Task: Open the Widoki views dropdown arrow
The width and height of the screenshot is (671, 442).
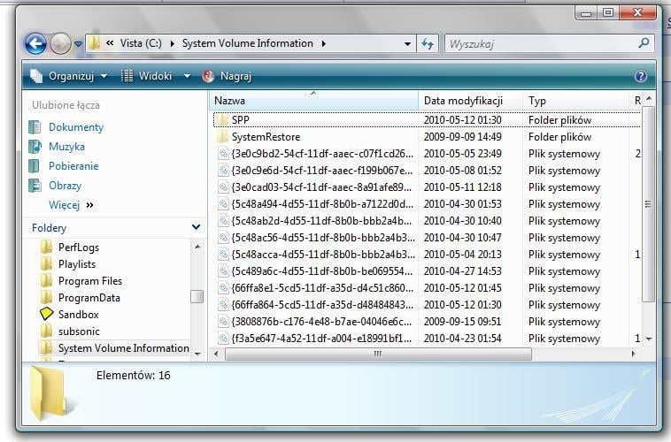Action: click(x=187, y=76)
